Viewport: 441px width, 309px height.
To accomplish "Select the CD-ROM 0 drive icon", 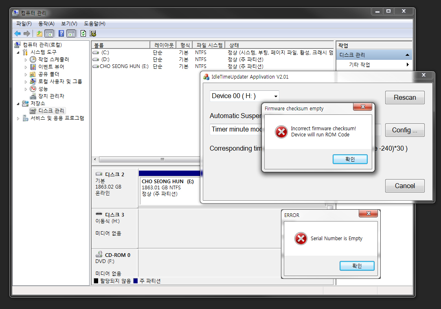I will (x=99, y=254).
